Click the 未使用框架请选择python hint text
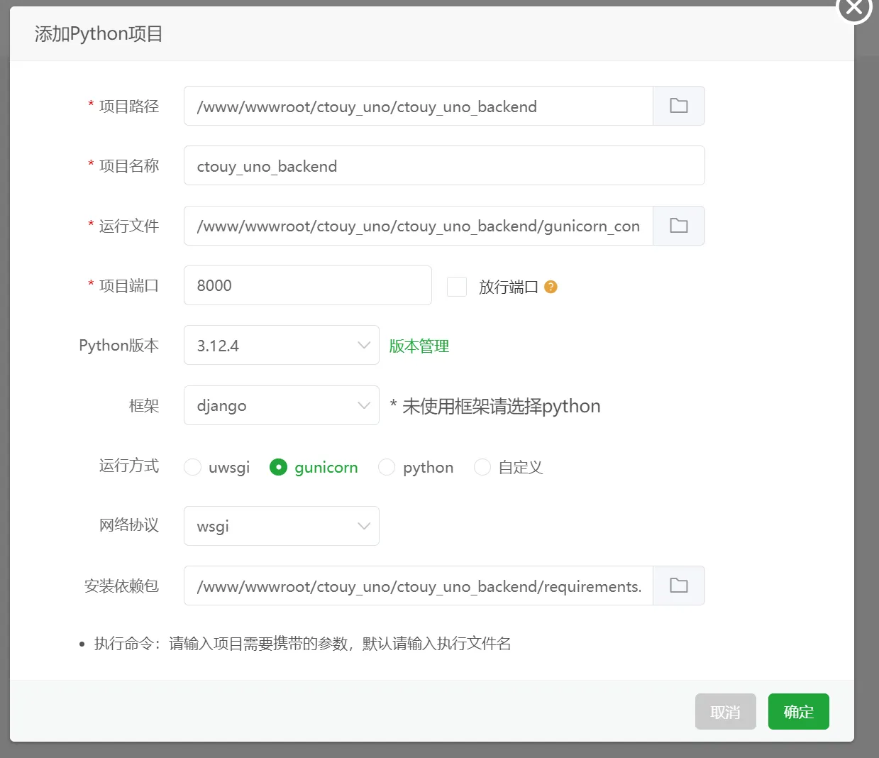 pyautogui.click(x=495, y=406)
